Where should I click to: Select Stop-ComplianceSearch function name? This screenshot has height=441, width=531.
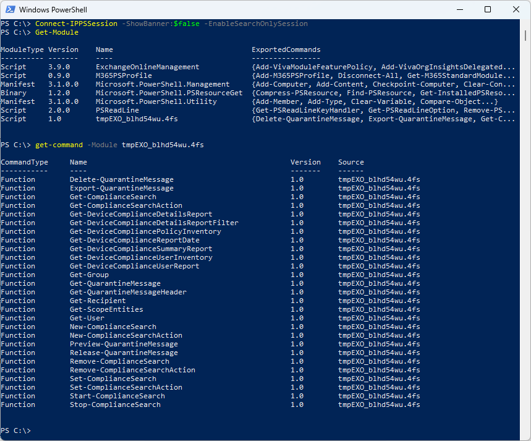tap(115, 405)
